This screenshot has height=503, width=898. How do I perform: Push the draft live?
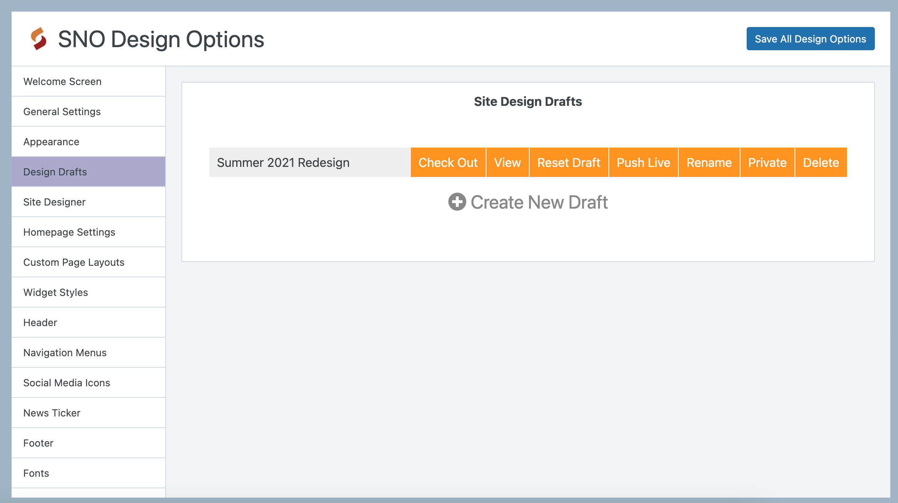[643, 162]
